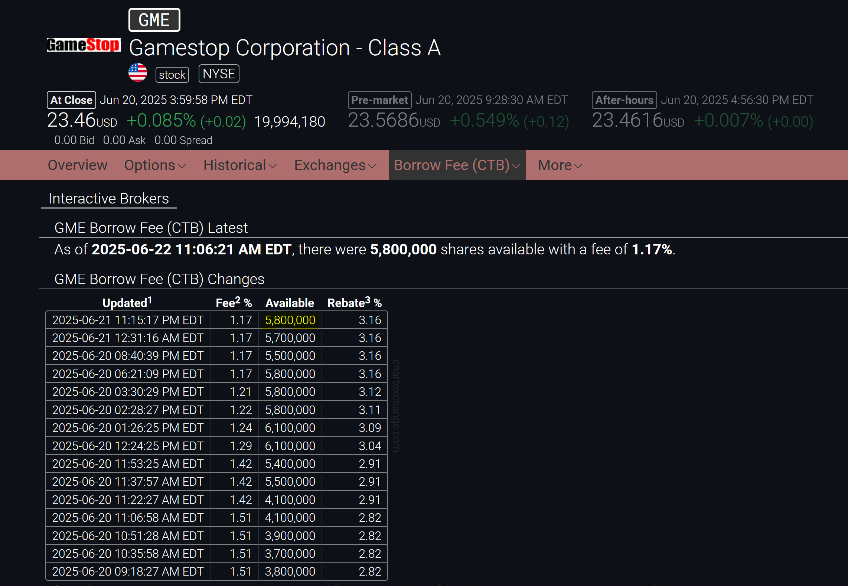Expand the Historical dropdown menu
This screenshot has height=586, width=848.
click(240, 165)
